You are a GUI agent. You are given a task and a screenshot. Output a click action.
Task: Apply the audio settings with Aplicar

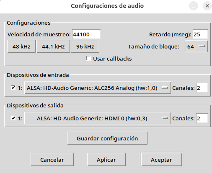(x=106, y=160)
